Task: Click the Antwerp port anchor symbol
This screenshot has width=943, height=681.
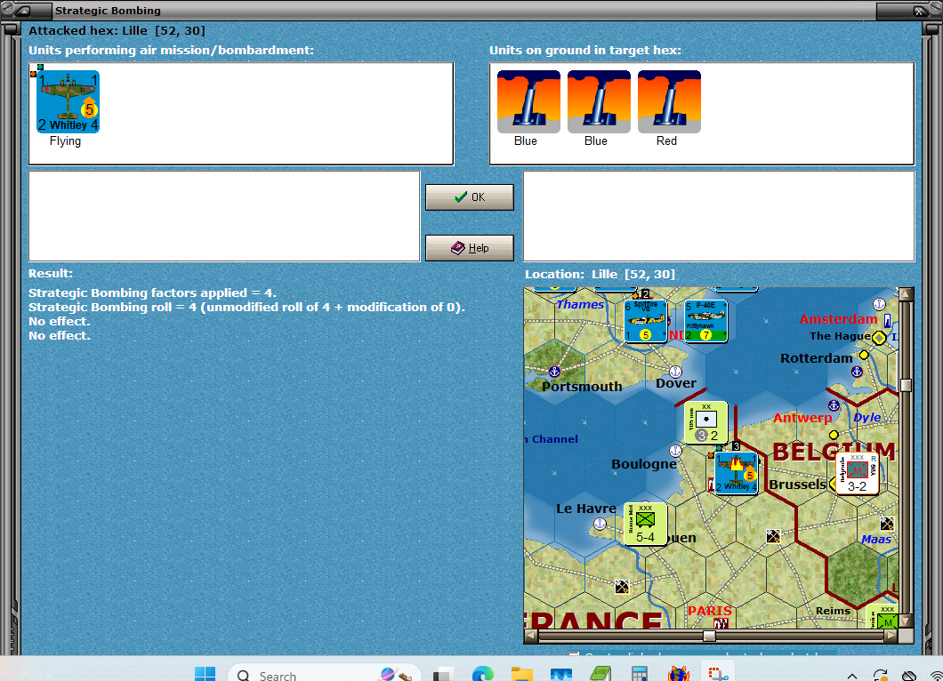Action: tap(834, 405)
